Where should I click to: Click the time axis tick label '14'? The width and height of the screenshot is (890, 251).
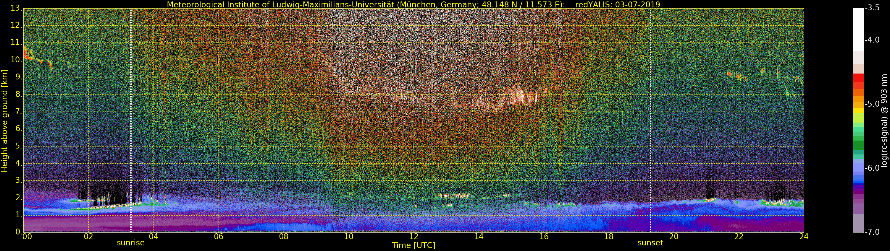(479, 237)
